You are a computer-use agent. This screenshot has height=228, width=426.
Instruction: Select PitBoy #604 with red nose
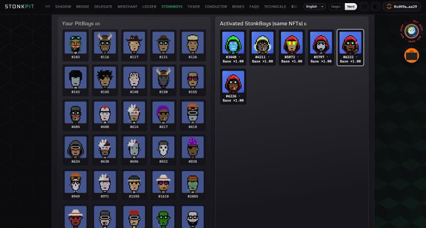click(76, 115)
